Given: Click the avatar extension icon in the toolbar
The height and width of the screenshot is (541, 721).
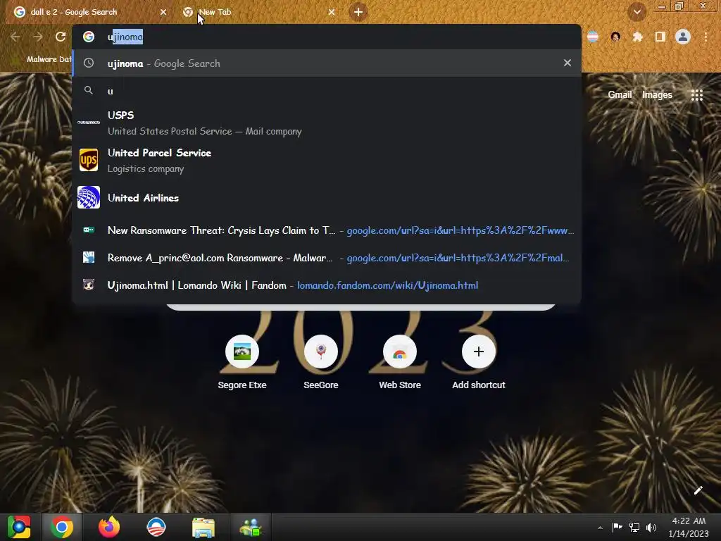Looking at the screenshot, I should click(x=615, y=37).
